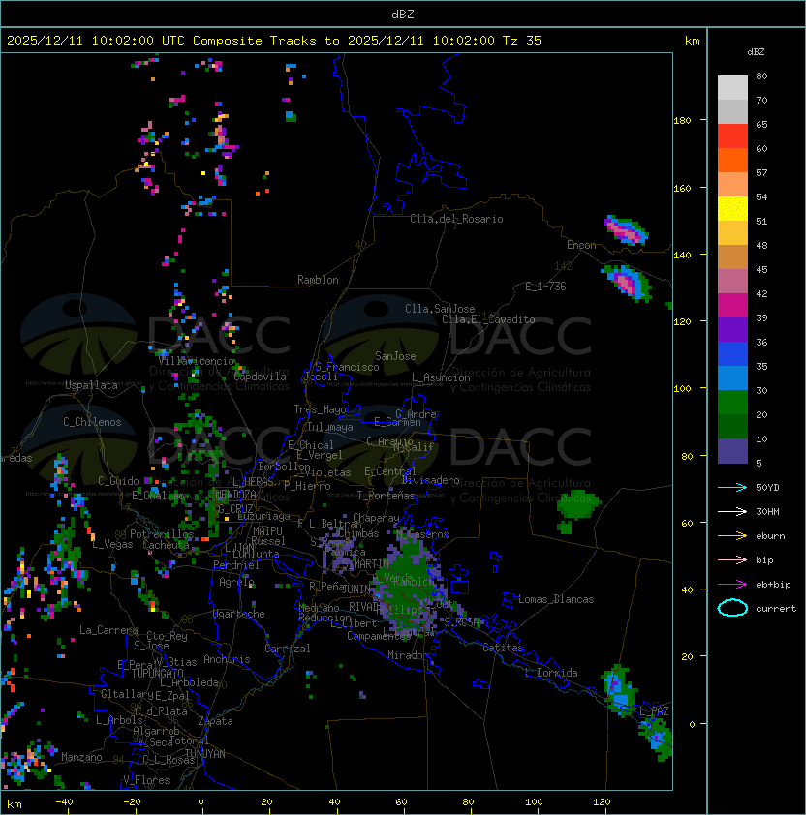
Task: Click the 'eb+bip' legend label
Action: pos(773,585)
